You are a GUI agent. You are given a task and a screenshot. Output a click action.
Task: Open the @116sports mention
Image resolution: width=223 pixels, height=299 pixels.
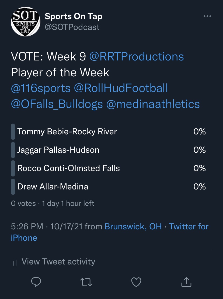[41, 88]
